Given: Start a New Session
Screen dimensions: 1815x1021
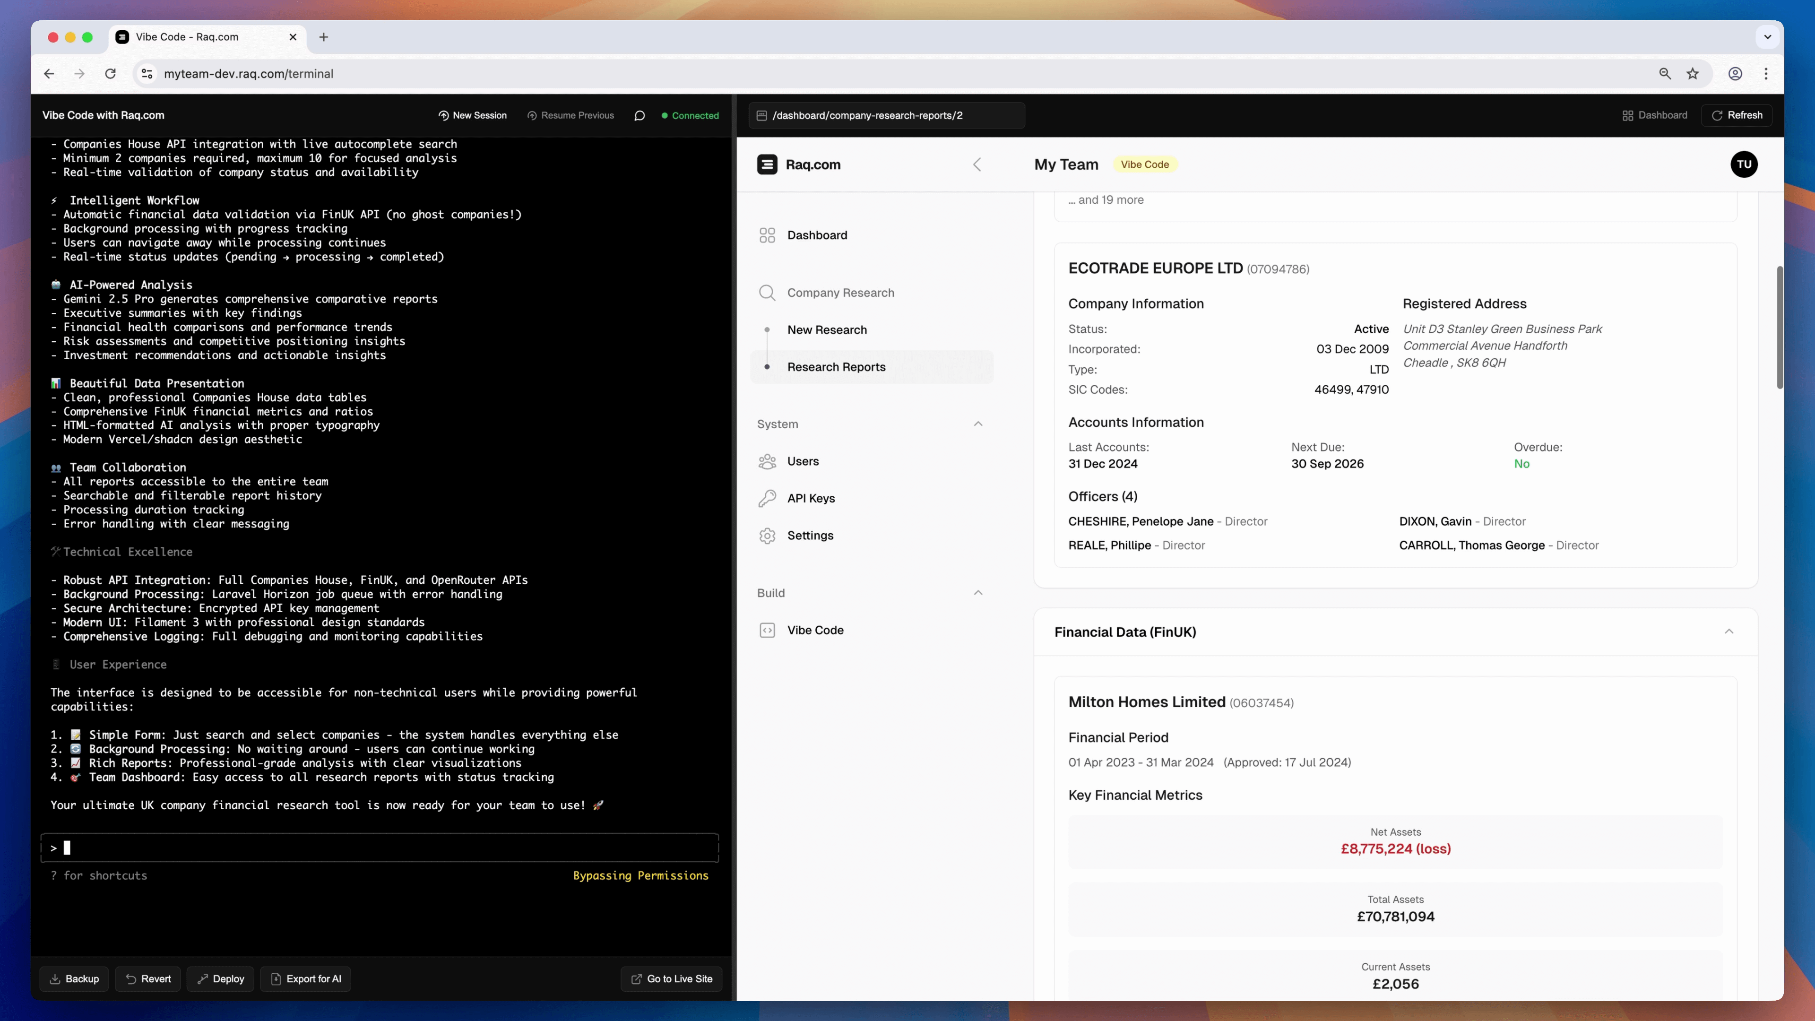Looking at the screenshot, I should 472,115.
